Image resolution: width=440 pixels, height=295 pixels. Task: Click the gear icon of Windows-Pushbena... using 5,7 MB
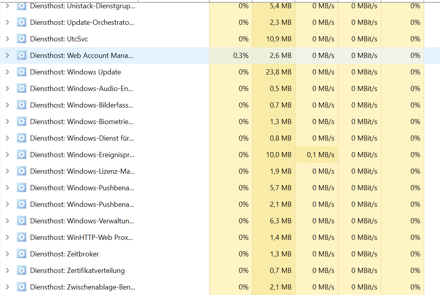tap(22, 188)
